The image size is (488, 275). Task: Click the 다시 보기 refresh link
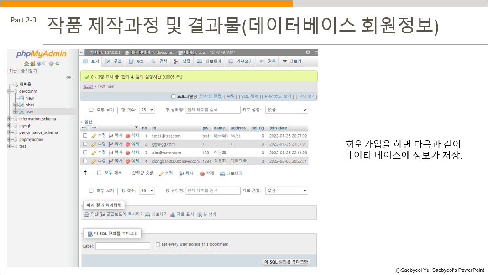[307, 96]
